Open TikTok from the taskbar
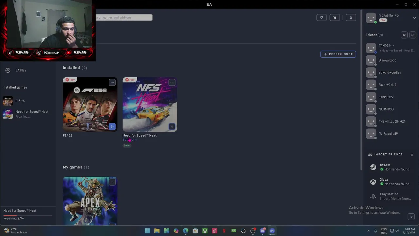This screenshot has width=419, height=236. tap(214, 231)
